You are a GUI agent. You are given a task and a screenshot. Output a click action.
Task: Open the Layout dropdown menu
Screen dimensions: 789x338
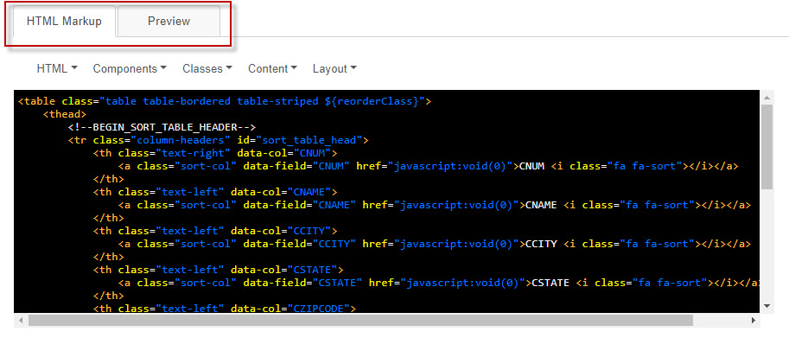coord(334,68)
